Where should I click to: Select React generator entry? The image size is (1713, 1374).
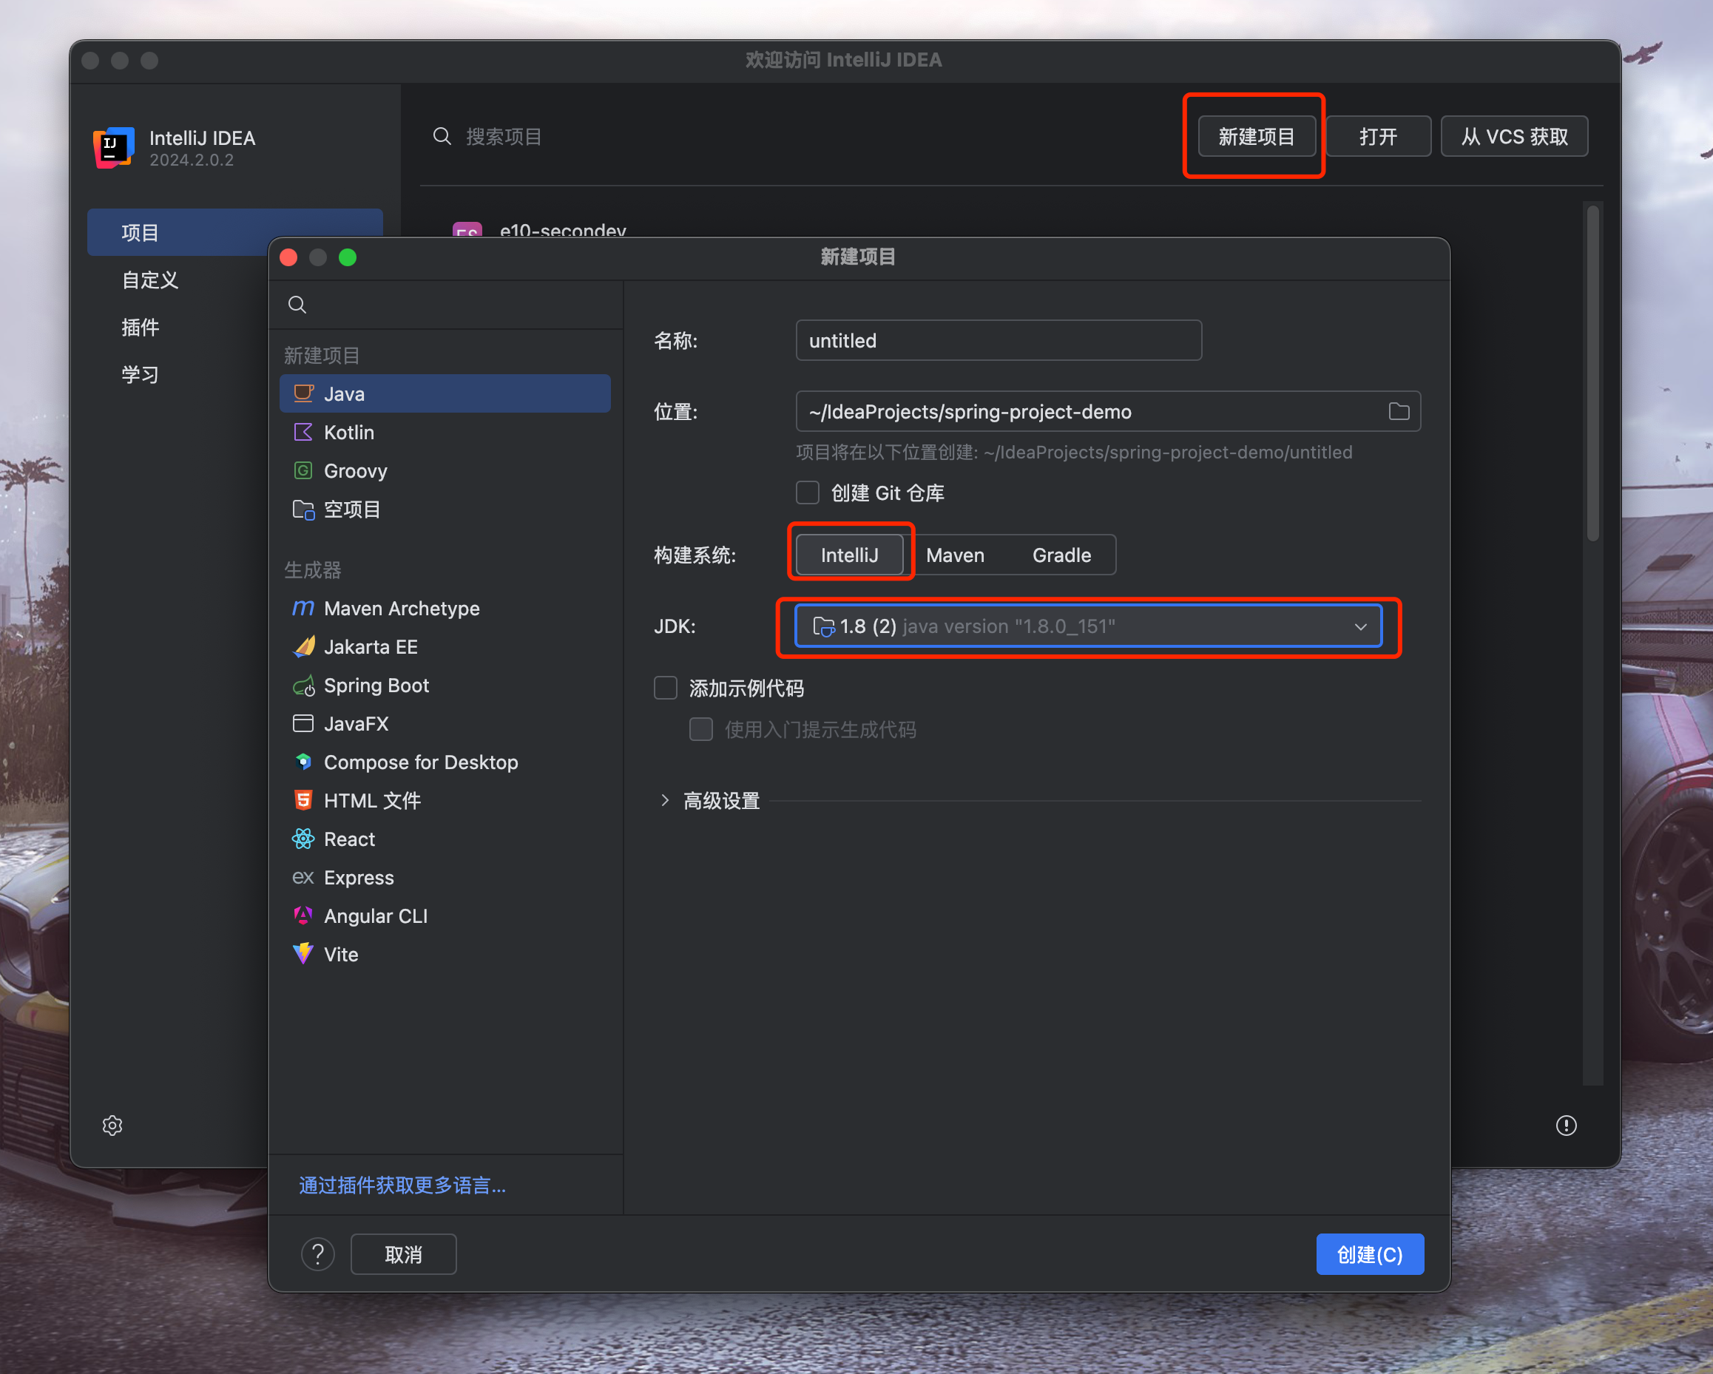pos(445,839)
